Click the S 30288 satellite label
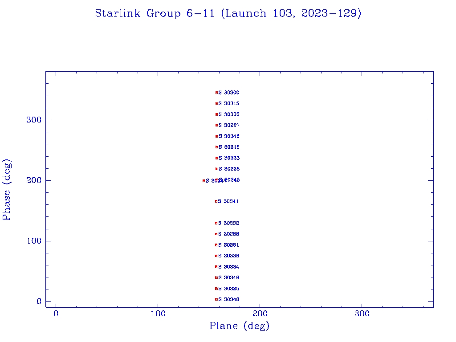 [x=229, y=234]
